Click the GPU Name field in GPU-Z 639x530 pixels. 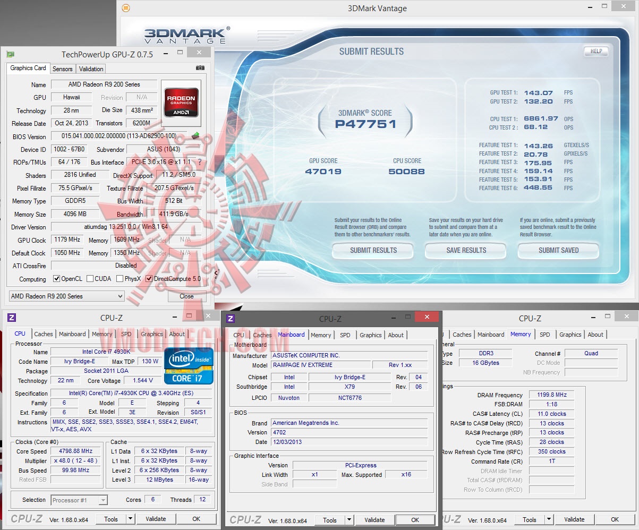[104, 84]
